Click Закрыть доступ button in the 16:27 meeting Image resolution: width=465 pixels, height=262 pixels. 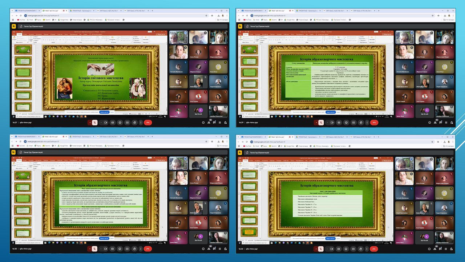tap(104, 112)
